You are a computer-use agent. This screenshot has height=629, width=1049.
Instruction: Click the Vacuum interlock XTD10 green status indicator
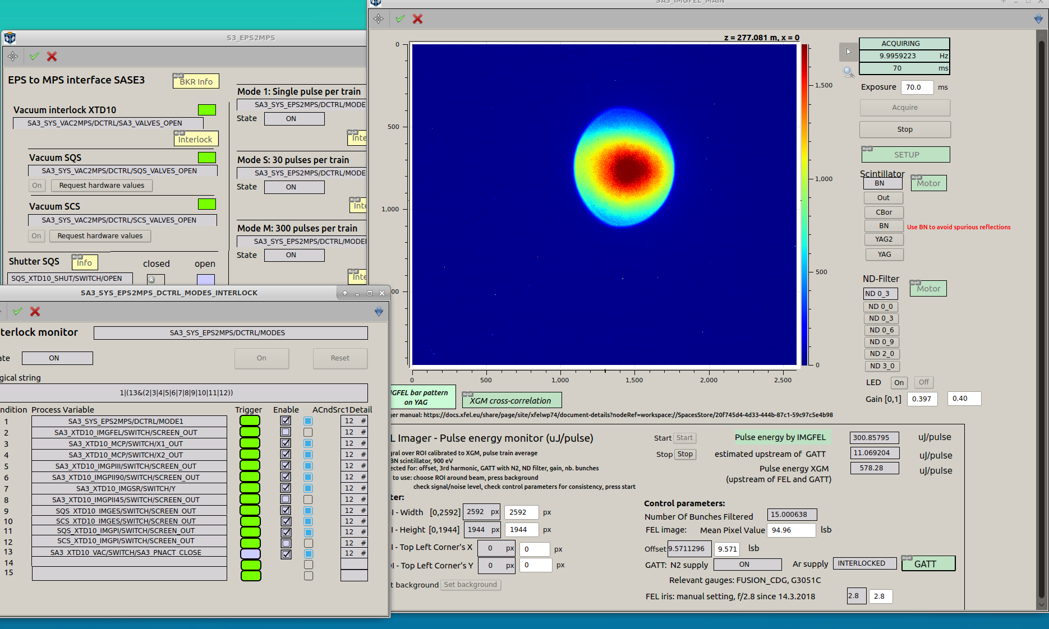[x=207, y=110]
